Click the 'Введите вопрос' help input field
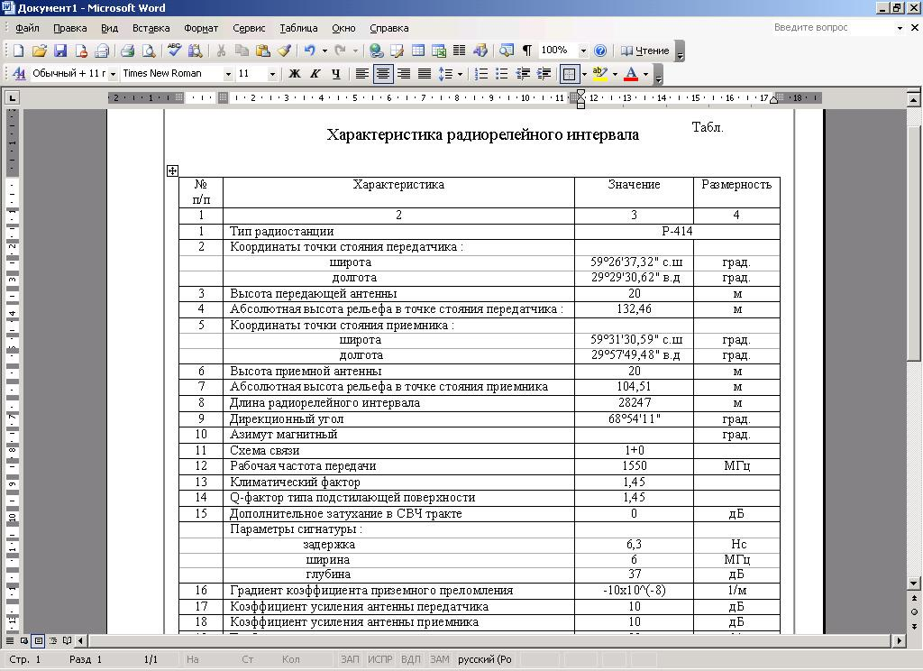923x671 pixels. (834, 27)
